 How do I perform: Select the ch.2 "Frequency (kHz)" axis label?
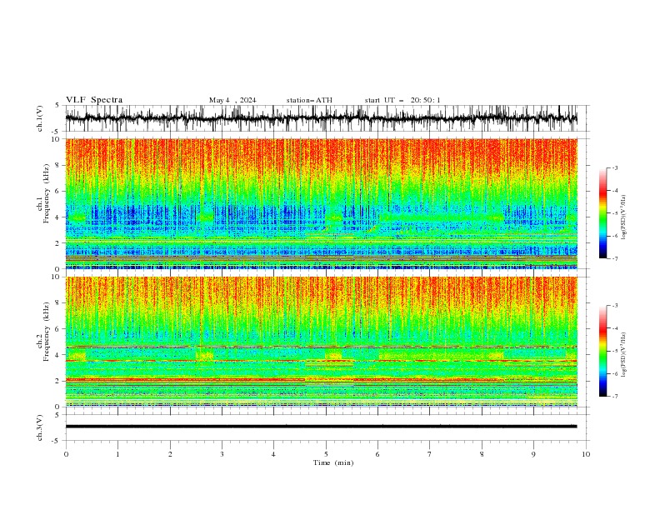pos(46,331)
